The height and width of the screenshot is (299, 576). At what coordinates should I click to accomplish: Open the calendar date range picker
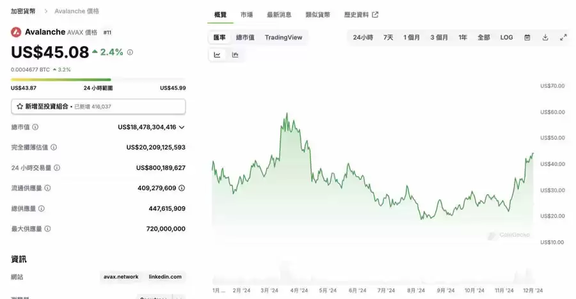pyautogui.click(x=527, y=38)
